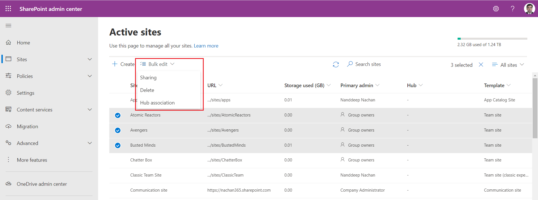Expand the Sites navigation chevron
The image size is (538, 200).
[x=90, y=59]
